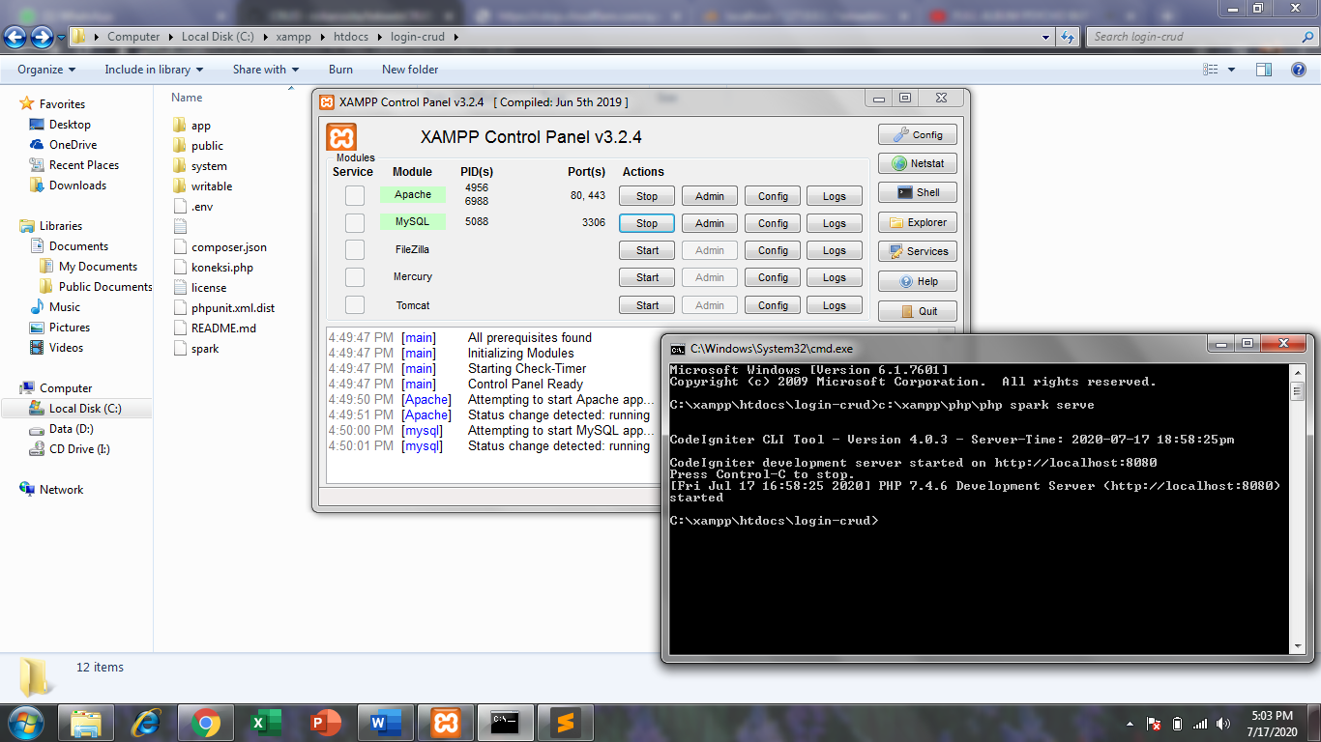Open Excel from taskbar
The width and height of the screenshot is (1321, 742).
point(265,723)
